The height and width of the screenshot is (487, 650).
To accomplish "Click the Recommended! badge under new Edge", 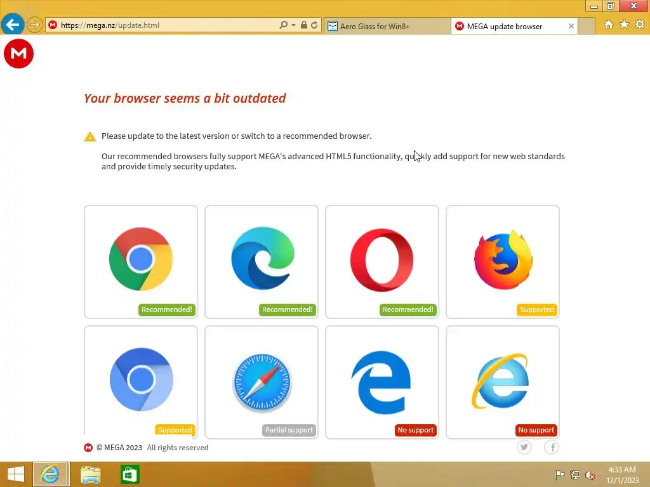I will [288, 309].
